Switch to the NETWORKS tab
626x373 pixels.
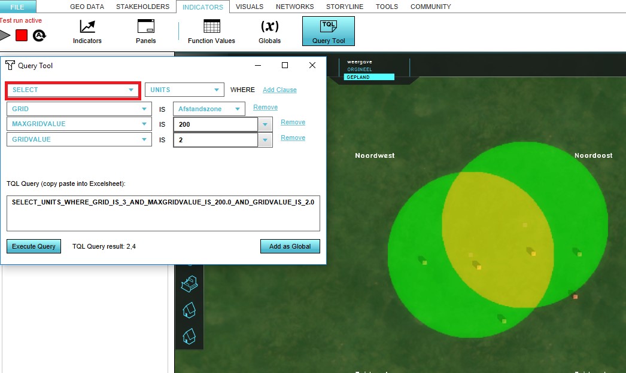[x=294, y=7]
